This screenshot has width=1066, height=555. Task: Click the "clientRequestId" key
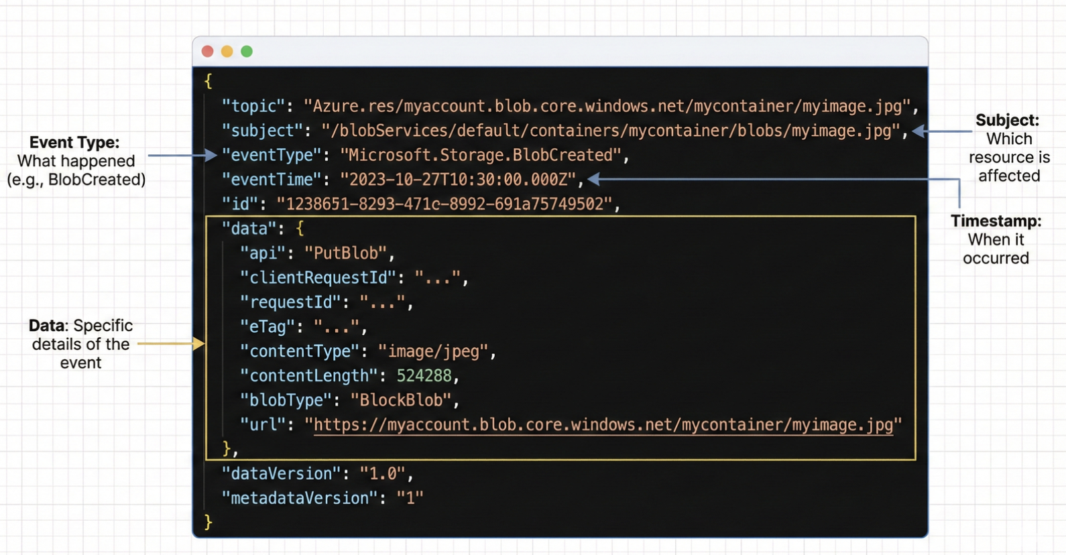click(317, 277)
